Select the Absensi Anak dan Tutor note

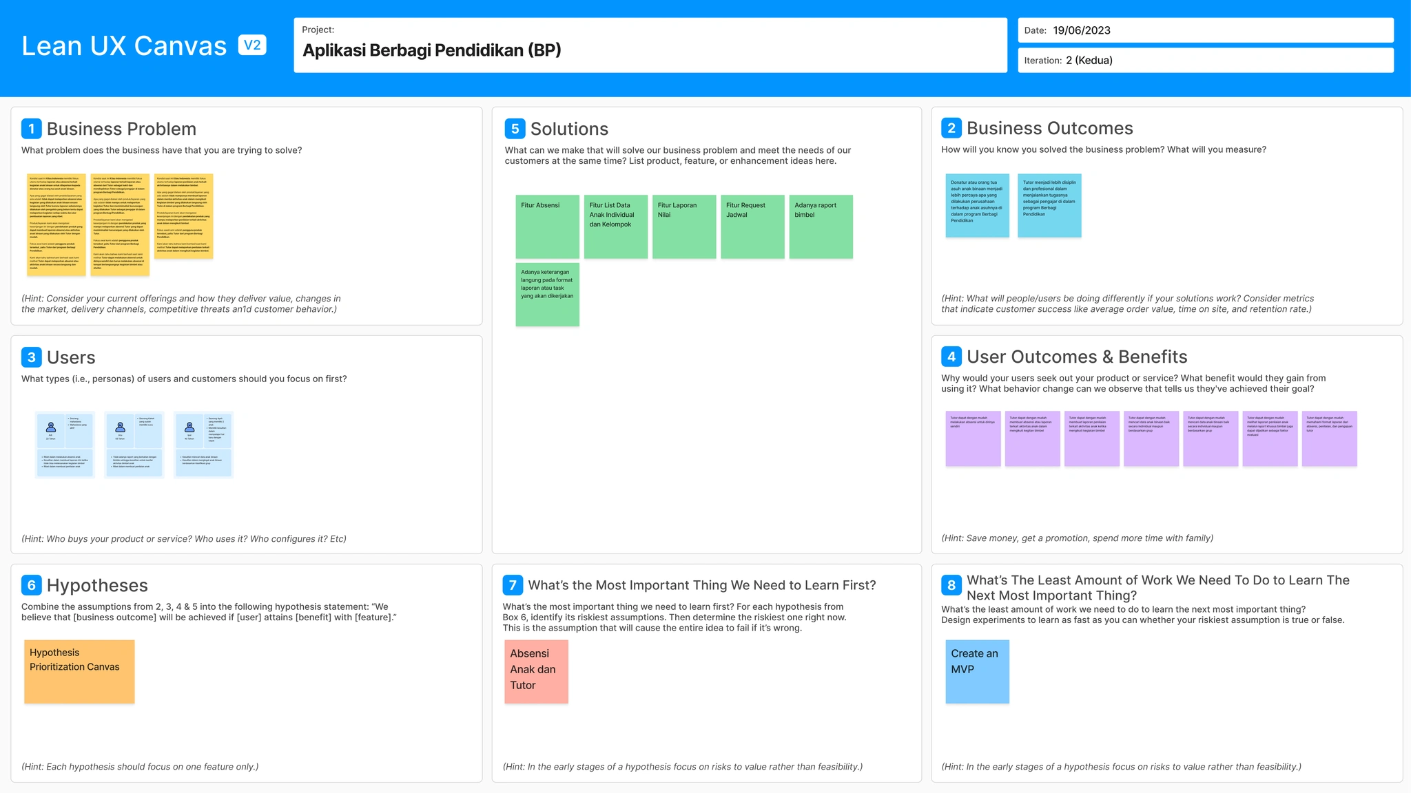536,672
